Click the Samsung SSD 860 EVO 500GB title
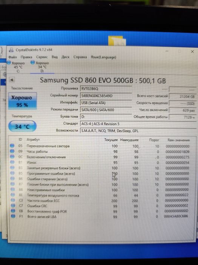Image resolution: width=198 pixels, height=265 pixels. pyautogui.click(x=103, y=80)
